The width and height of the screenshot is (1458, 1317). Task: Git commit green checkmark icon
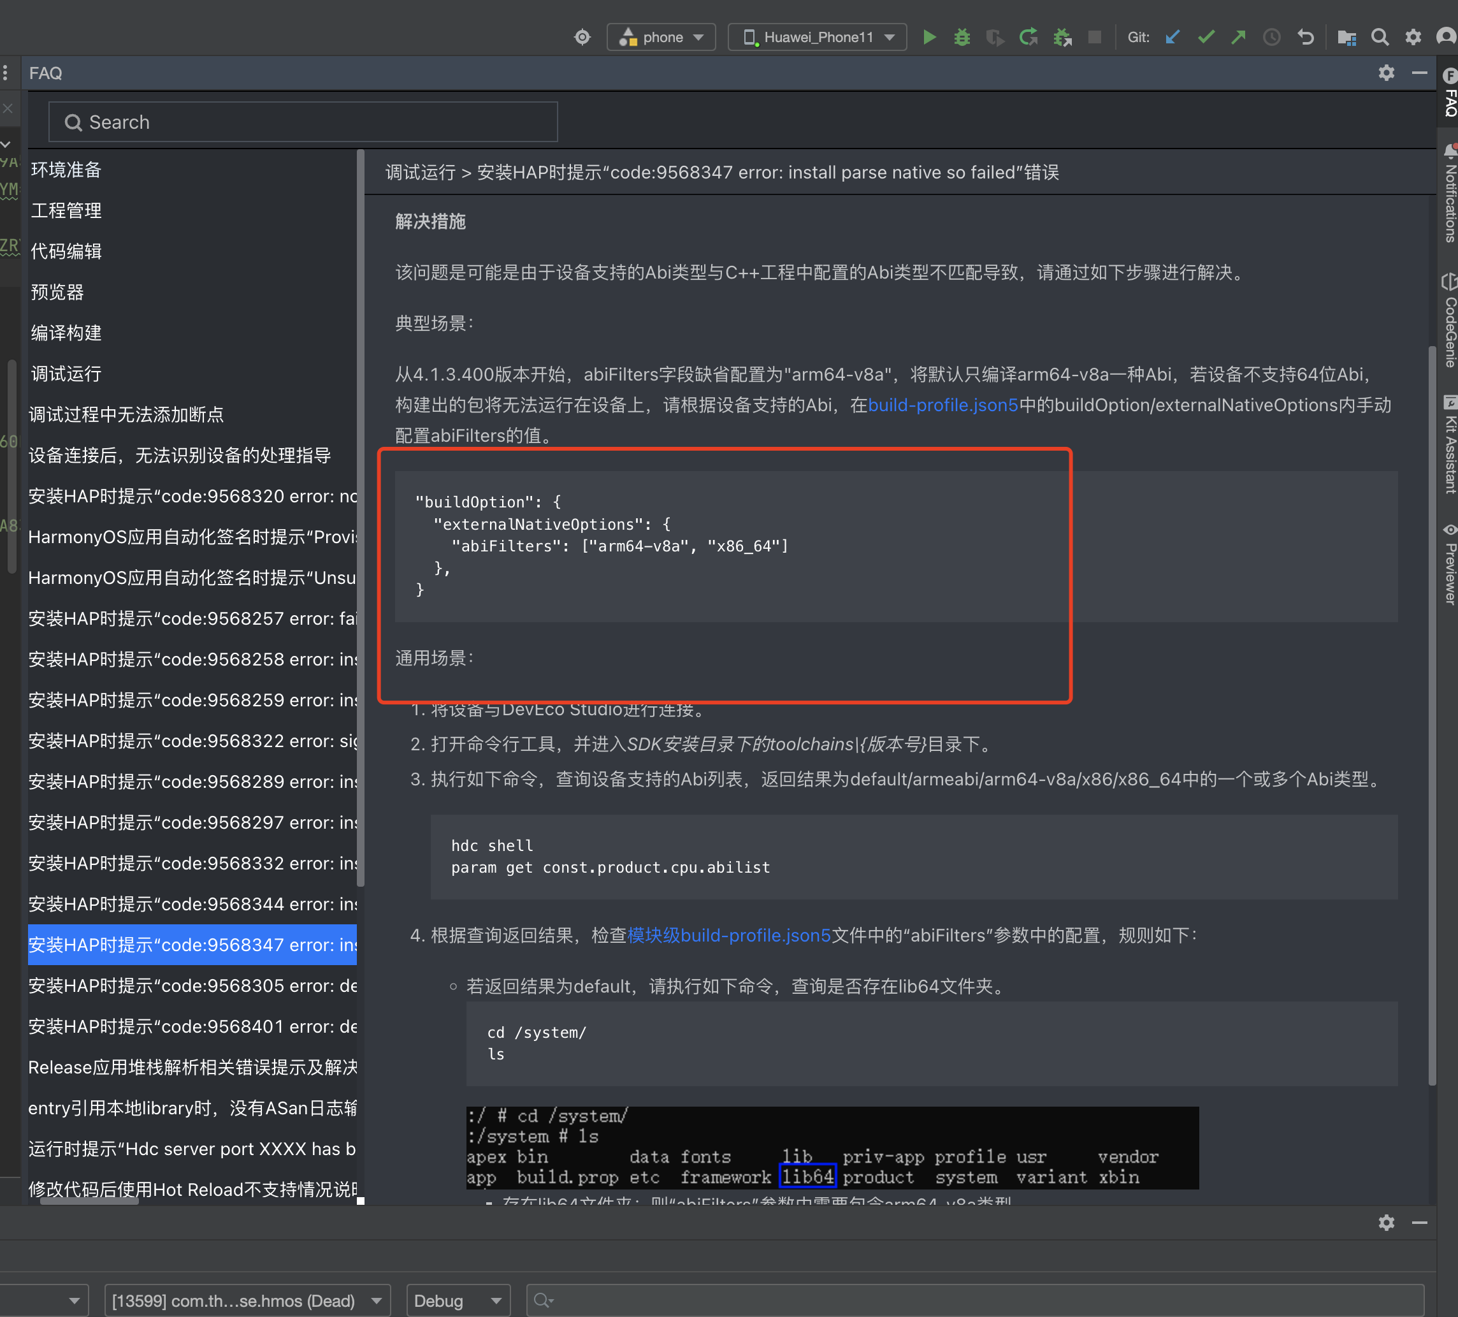pyautogui.click(x=1206, y=37)
